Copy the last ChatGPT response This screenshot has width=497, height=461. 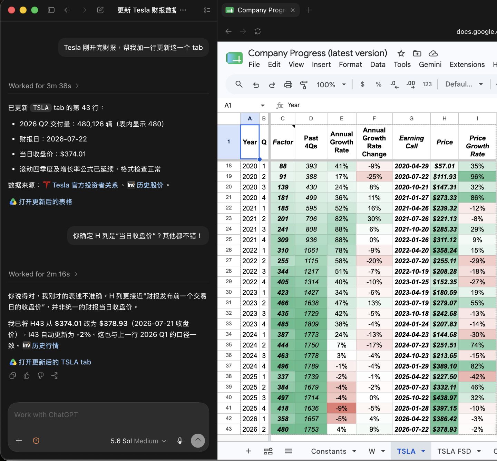tap(13, 375)
